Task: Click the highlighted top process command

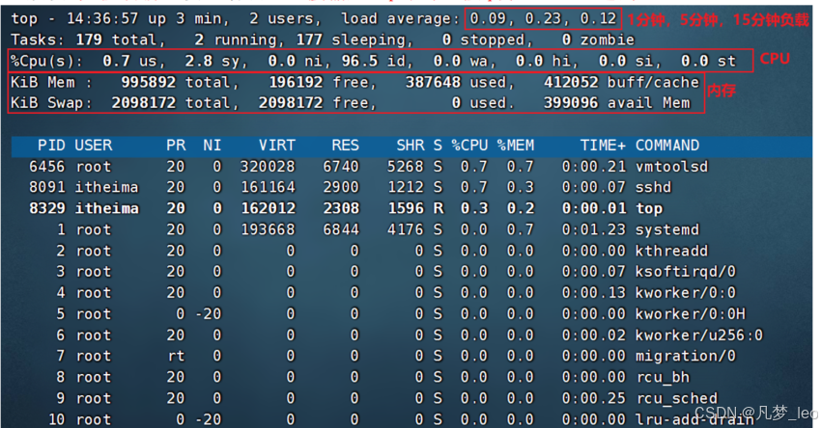Action: click(650, 208)
